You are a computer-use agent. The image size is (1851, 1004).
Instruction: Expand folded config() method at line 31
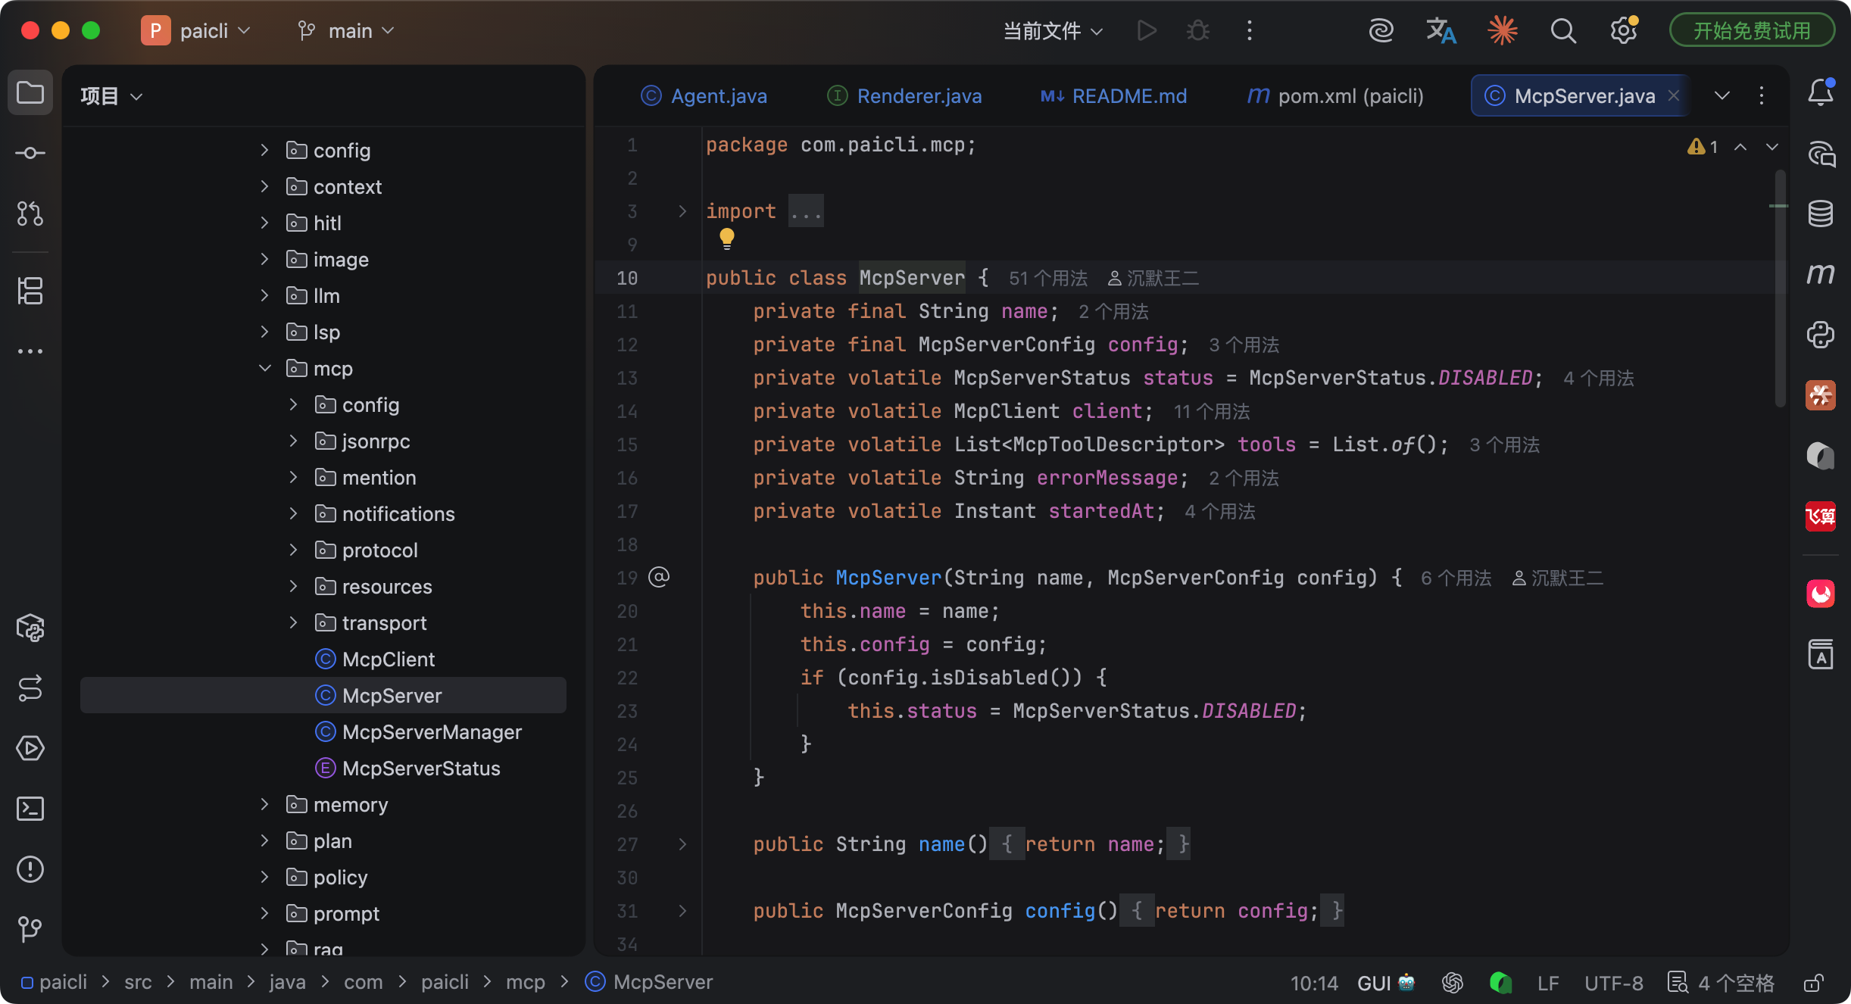pos(682,911)
